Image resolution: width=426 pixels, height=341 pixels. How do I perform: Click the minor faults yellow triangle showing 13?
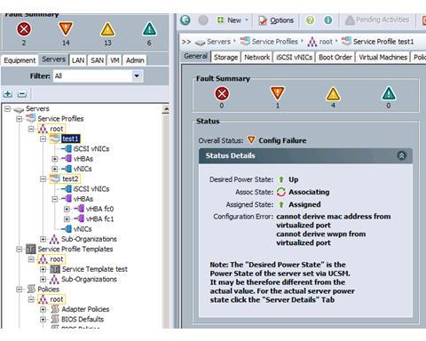tap(107, 29)
